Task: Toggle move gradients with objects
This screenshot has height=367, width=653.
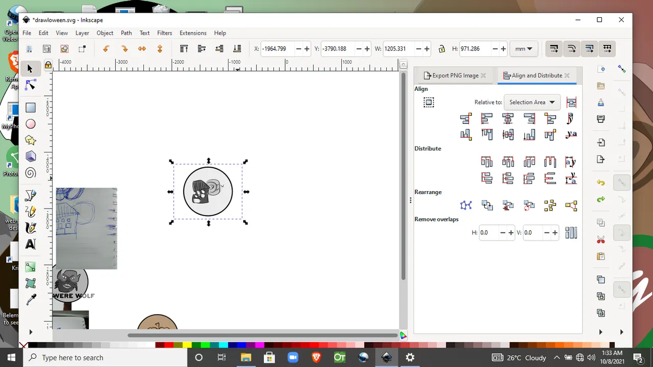Action: [589, 49]
